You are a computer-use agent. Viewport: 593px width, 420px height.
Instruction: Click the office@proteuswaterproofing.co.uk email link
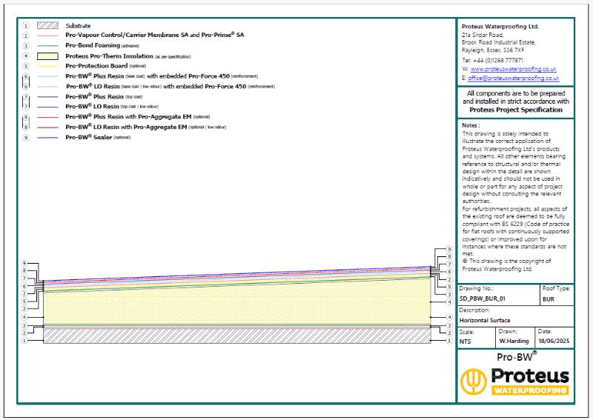coord(513,79)
